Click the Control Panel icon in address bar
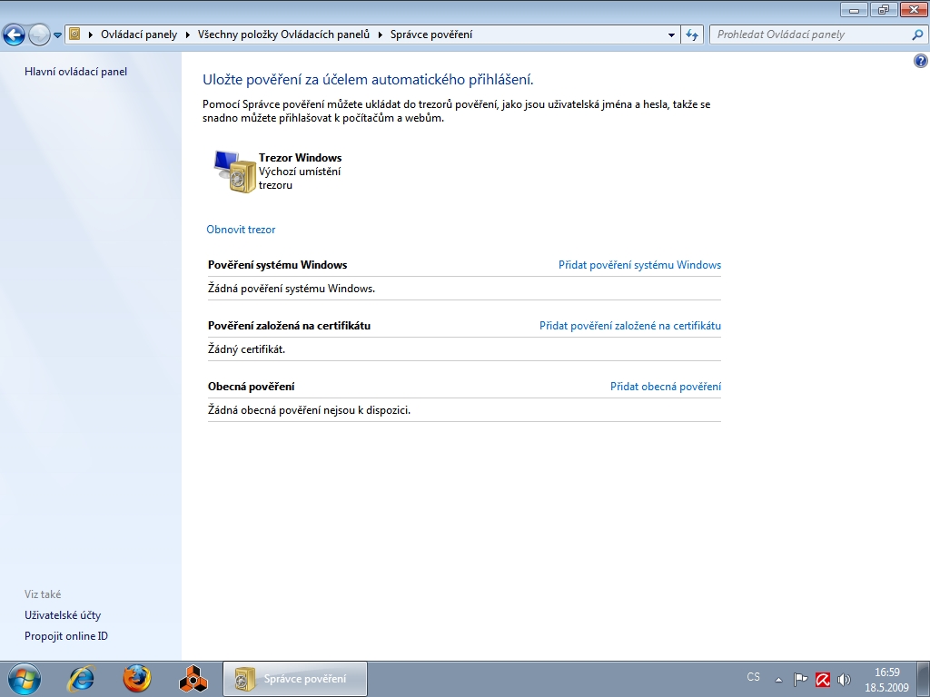 (74, 34)
